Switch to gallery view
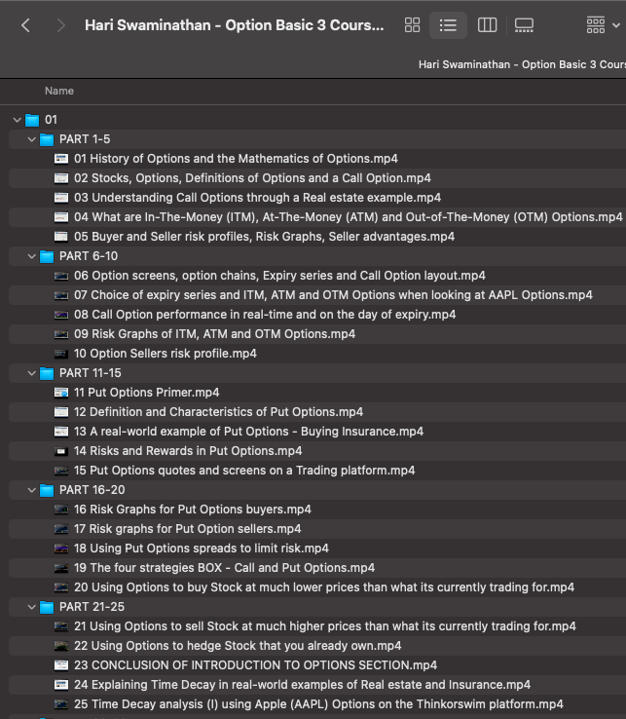The image size is (626, 719). click(524, 25)
